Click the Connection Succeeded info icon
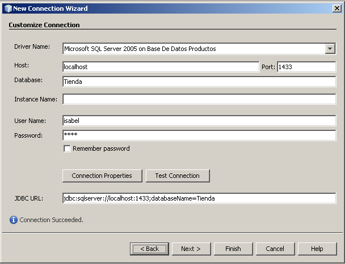 pos(14,220)
